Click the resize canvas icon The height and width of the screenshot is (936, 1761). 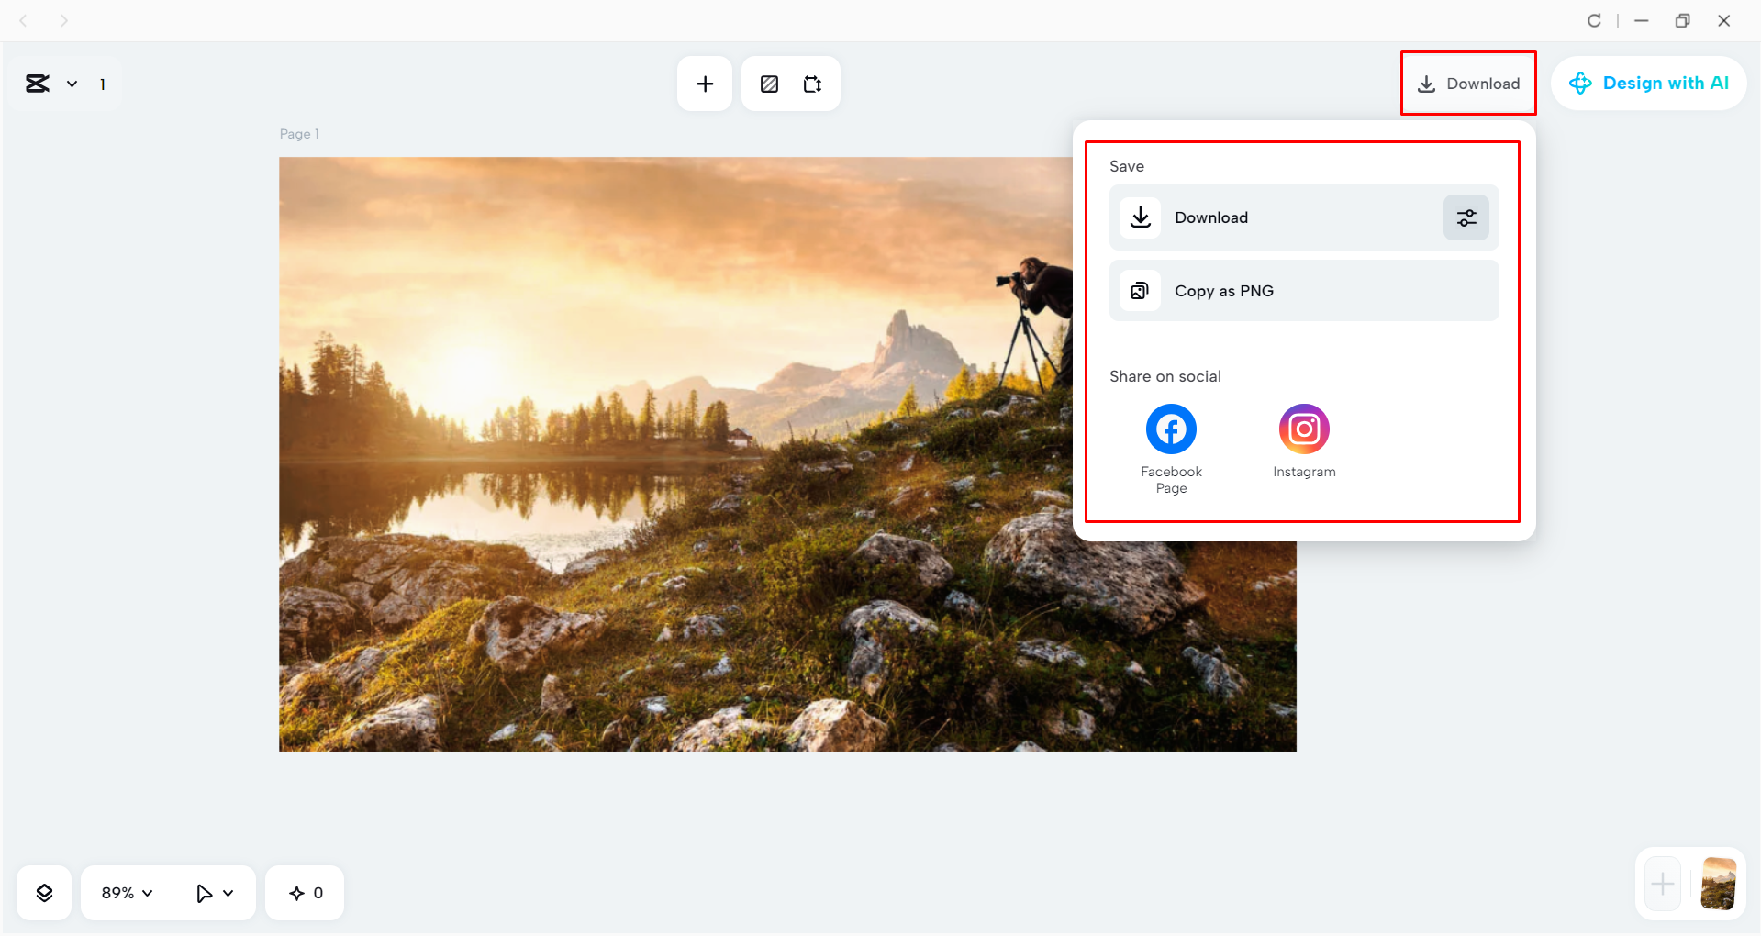click(811, 83)
